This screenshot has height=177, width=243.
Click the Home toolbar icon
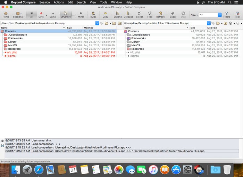pyautogui.click(x=6, y=14)
